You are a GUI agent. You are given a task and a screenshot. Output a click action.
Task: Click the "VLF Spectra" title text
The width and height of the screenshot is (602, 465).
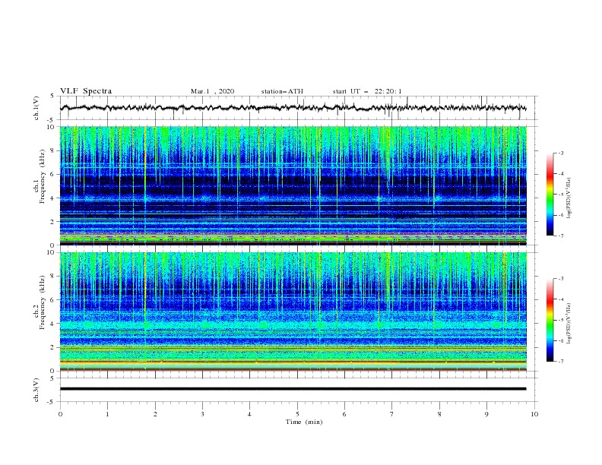pyautogui.click(x=86, y=91)
